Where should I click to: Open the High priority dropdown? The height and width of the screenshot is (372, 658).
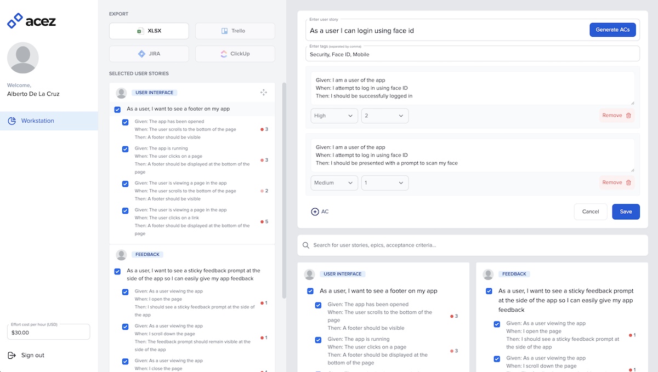tap(334, 116)
